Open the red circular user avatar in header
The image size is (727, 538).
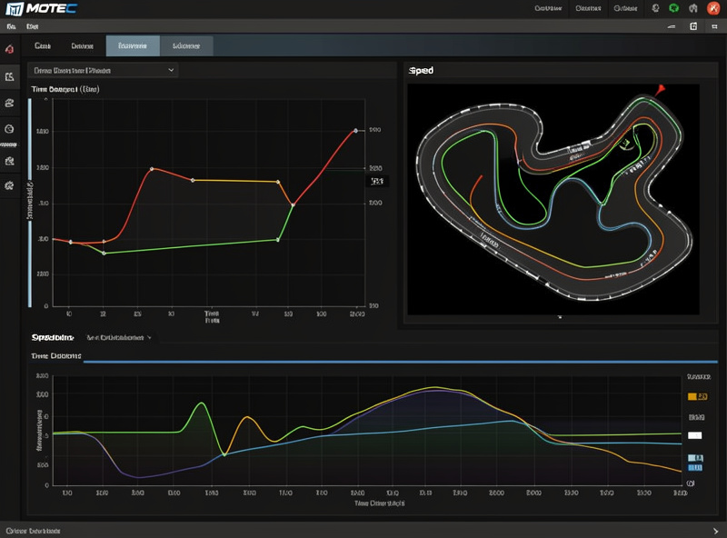pyautogui.click(x=713, y=8)
